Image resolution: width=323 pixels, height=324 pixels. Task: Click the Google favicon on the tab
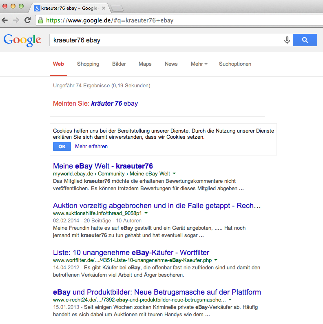[37, 8]
